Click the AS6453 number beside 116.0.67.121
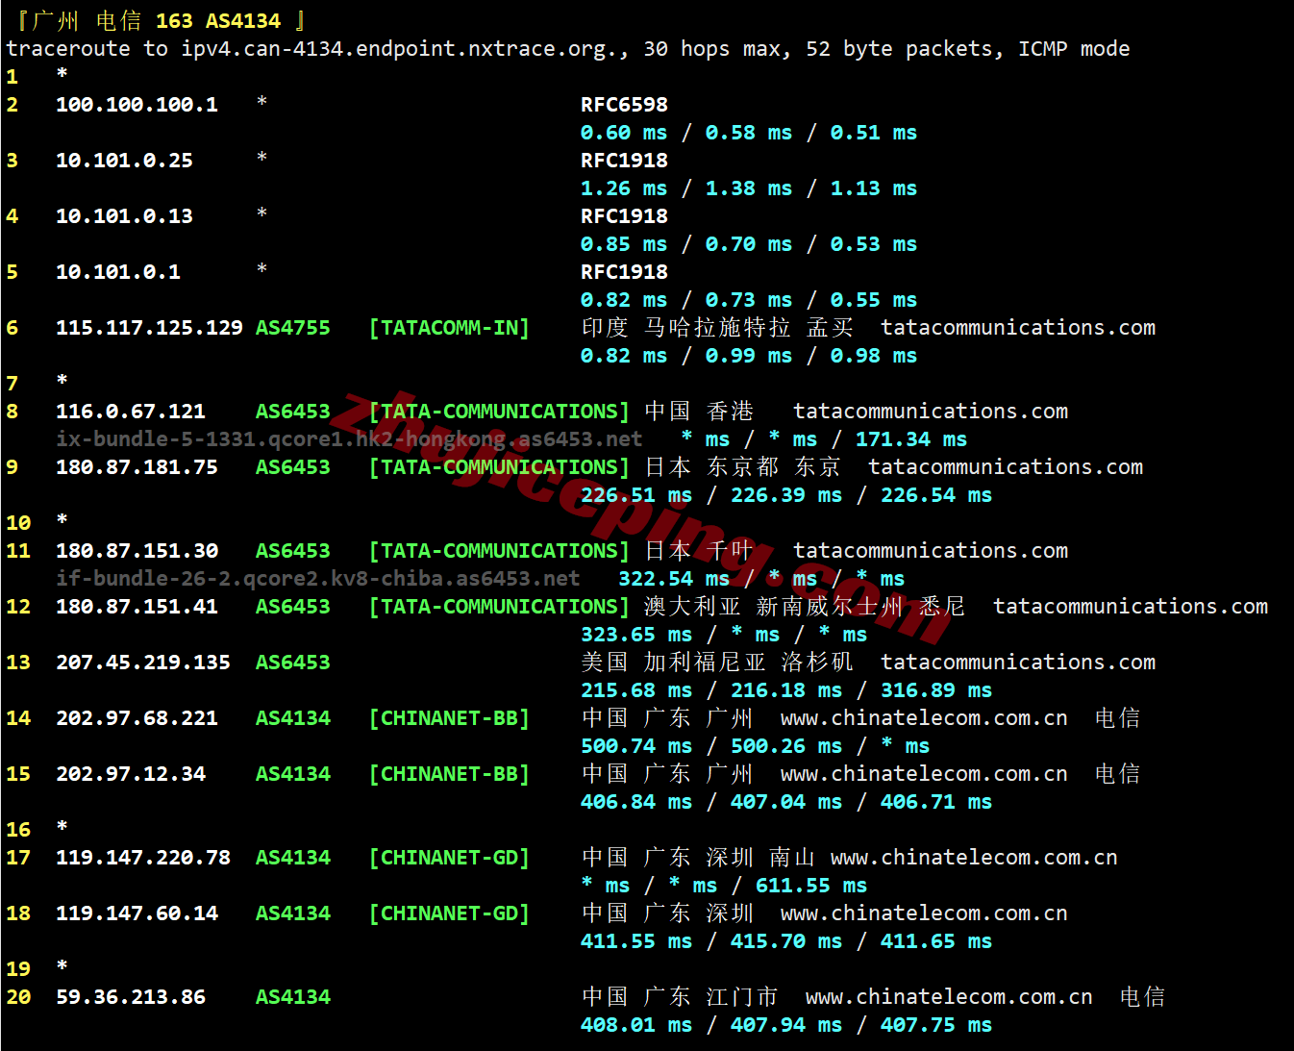This screenshot has height=1051, width=1294. coord(293,412)
